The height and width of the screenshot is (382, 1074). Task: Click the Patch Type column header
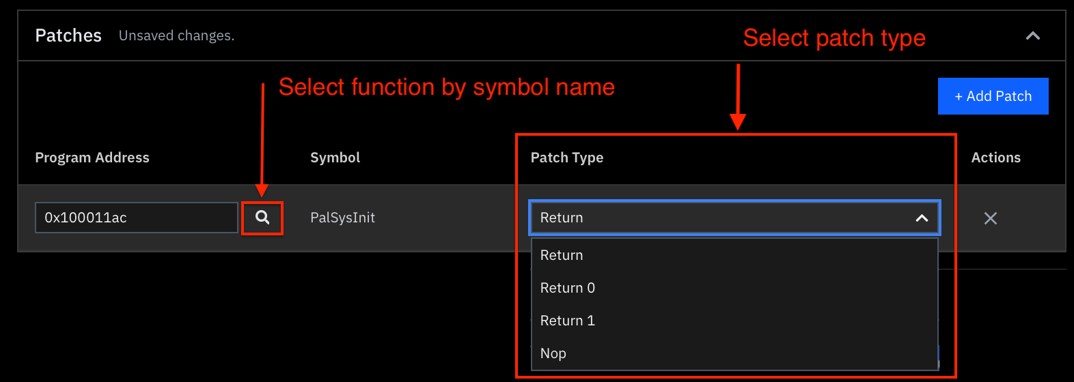click(x=567, y=158)
